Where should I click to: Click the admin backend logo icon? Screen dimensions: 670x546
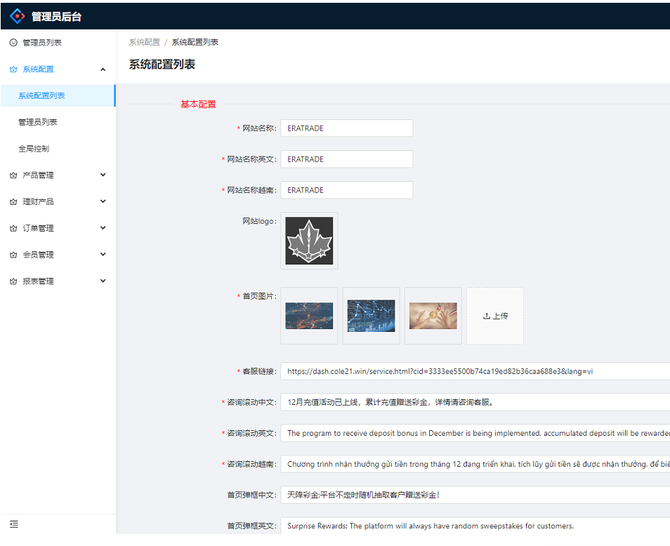pos(17,15)
